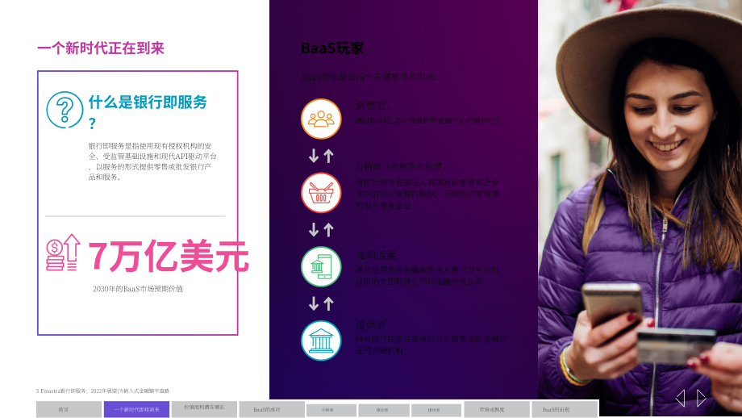
Task: Open the BaaS的出现 tab
Action: (x=565, y=409)
